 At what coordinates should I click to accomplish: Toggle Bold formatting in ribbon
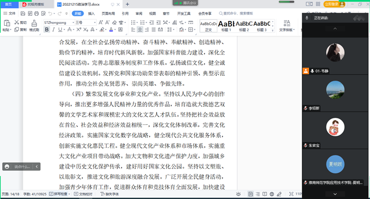(47, 29)
